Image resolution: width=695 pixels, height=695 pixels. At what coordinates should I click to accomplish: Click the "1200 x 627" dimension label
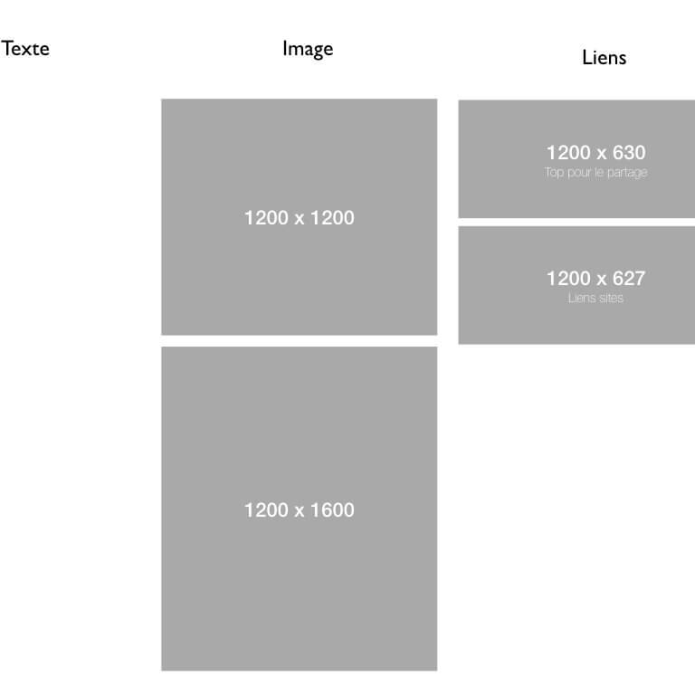click(x=595, y=279)
